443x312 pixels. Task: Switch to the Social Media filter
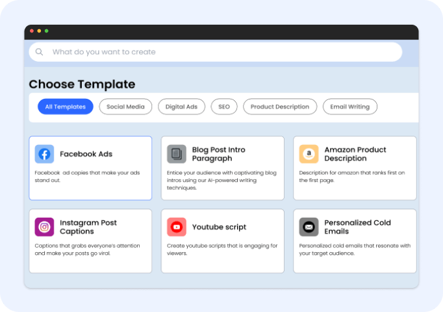click(x=125, y=107)
